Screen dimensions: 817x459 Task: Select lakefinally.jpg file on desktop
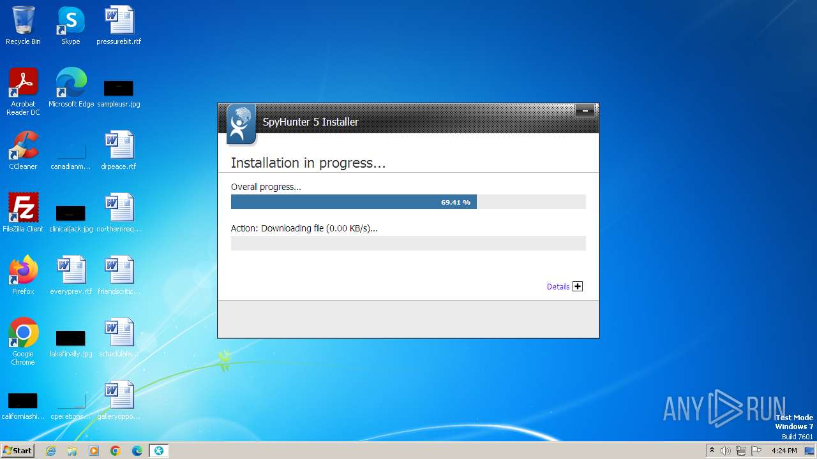click(x=71, y=344)
